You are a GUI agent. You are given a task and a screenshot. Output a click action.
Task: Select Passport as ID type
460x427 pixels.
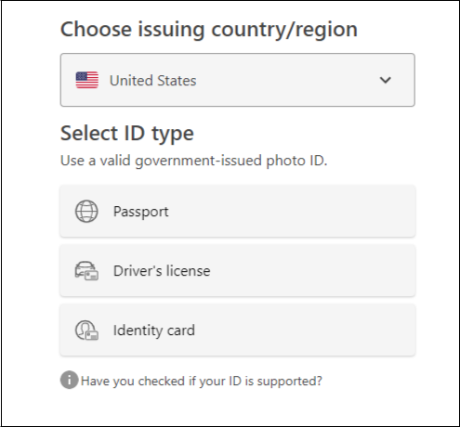click(x=238, y=212)
